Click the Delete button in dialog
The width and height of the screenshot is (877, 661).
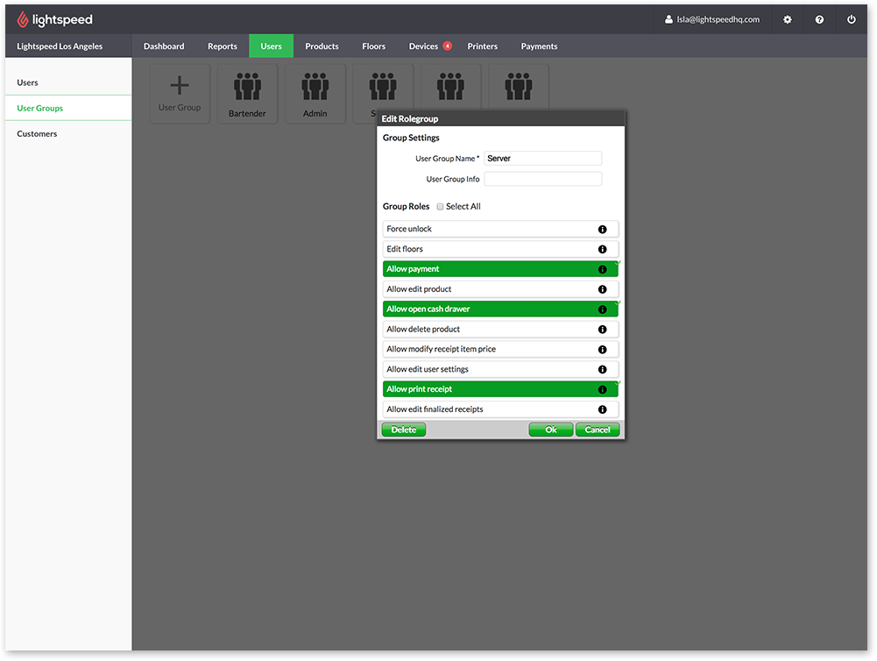pyautogui.click(x=404, y=430)
